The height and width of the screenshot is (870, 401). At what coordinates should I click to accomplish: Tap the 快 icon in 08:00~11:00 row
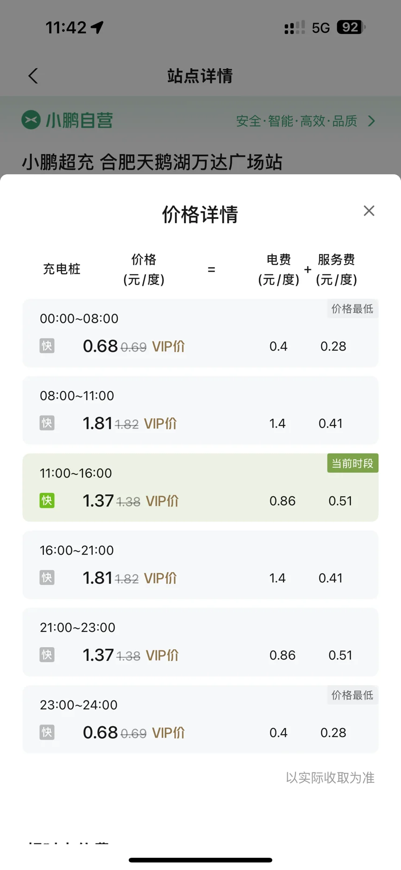click(47, 423)
